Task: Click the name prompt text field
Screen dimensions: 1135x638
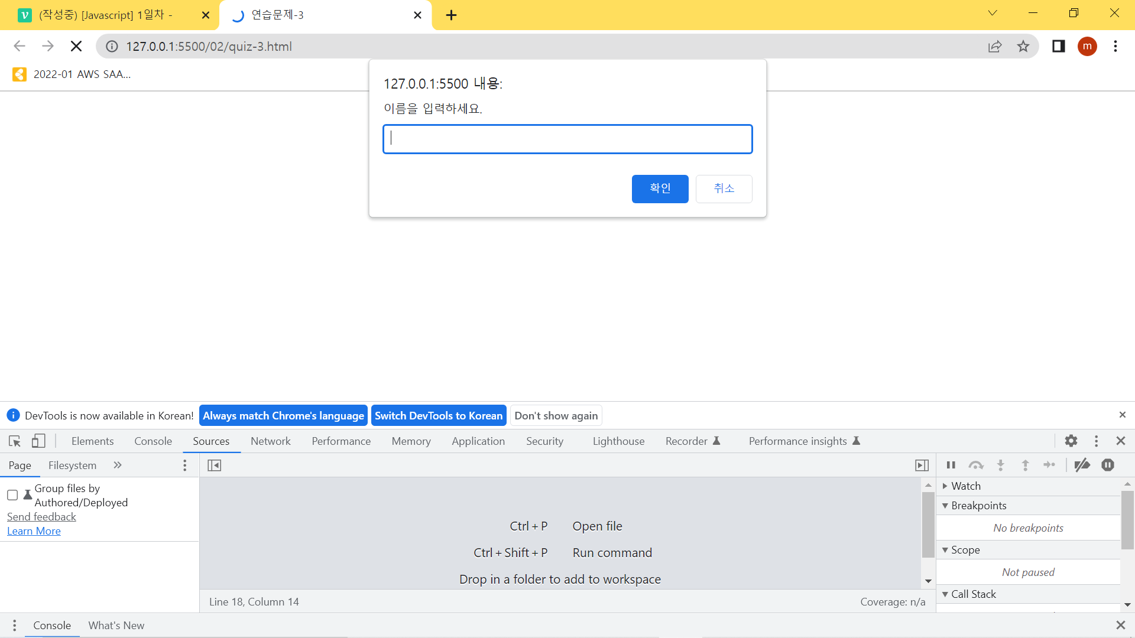Action: pyautogui.click(x=567, y=139)
